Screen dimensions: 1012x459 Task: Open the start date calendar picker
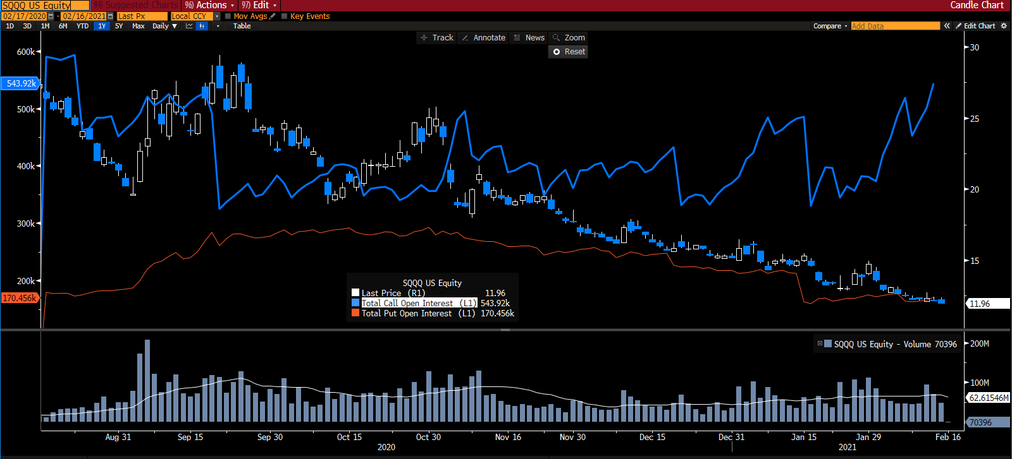[x=51, y=16]
